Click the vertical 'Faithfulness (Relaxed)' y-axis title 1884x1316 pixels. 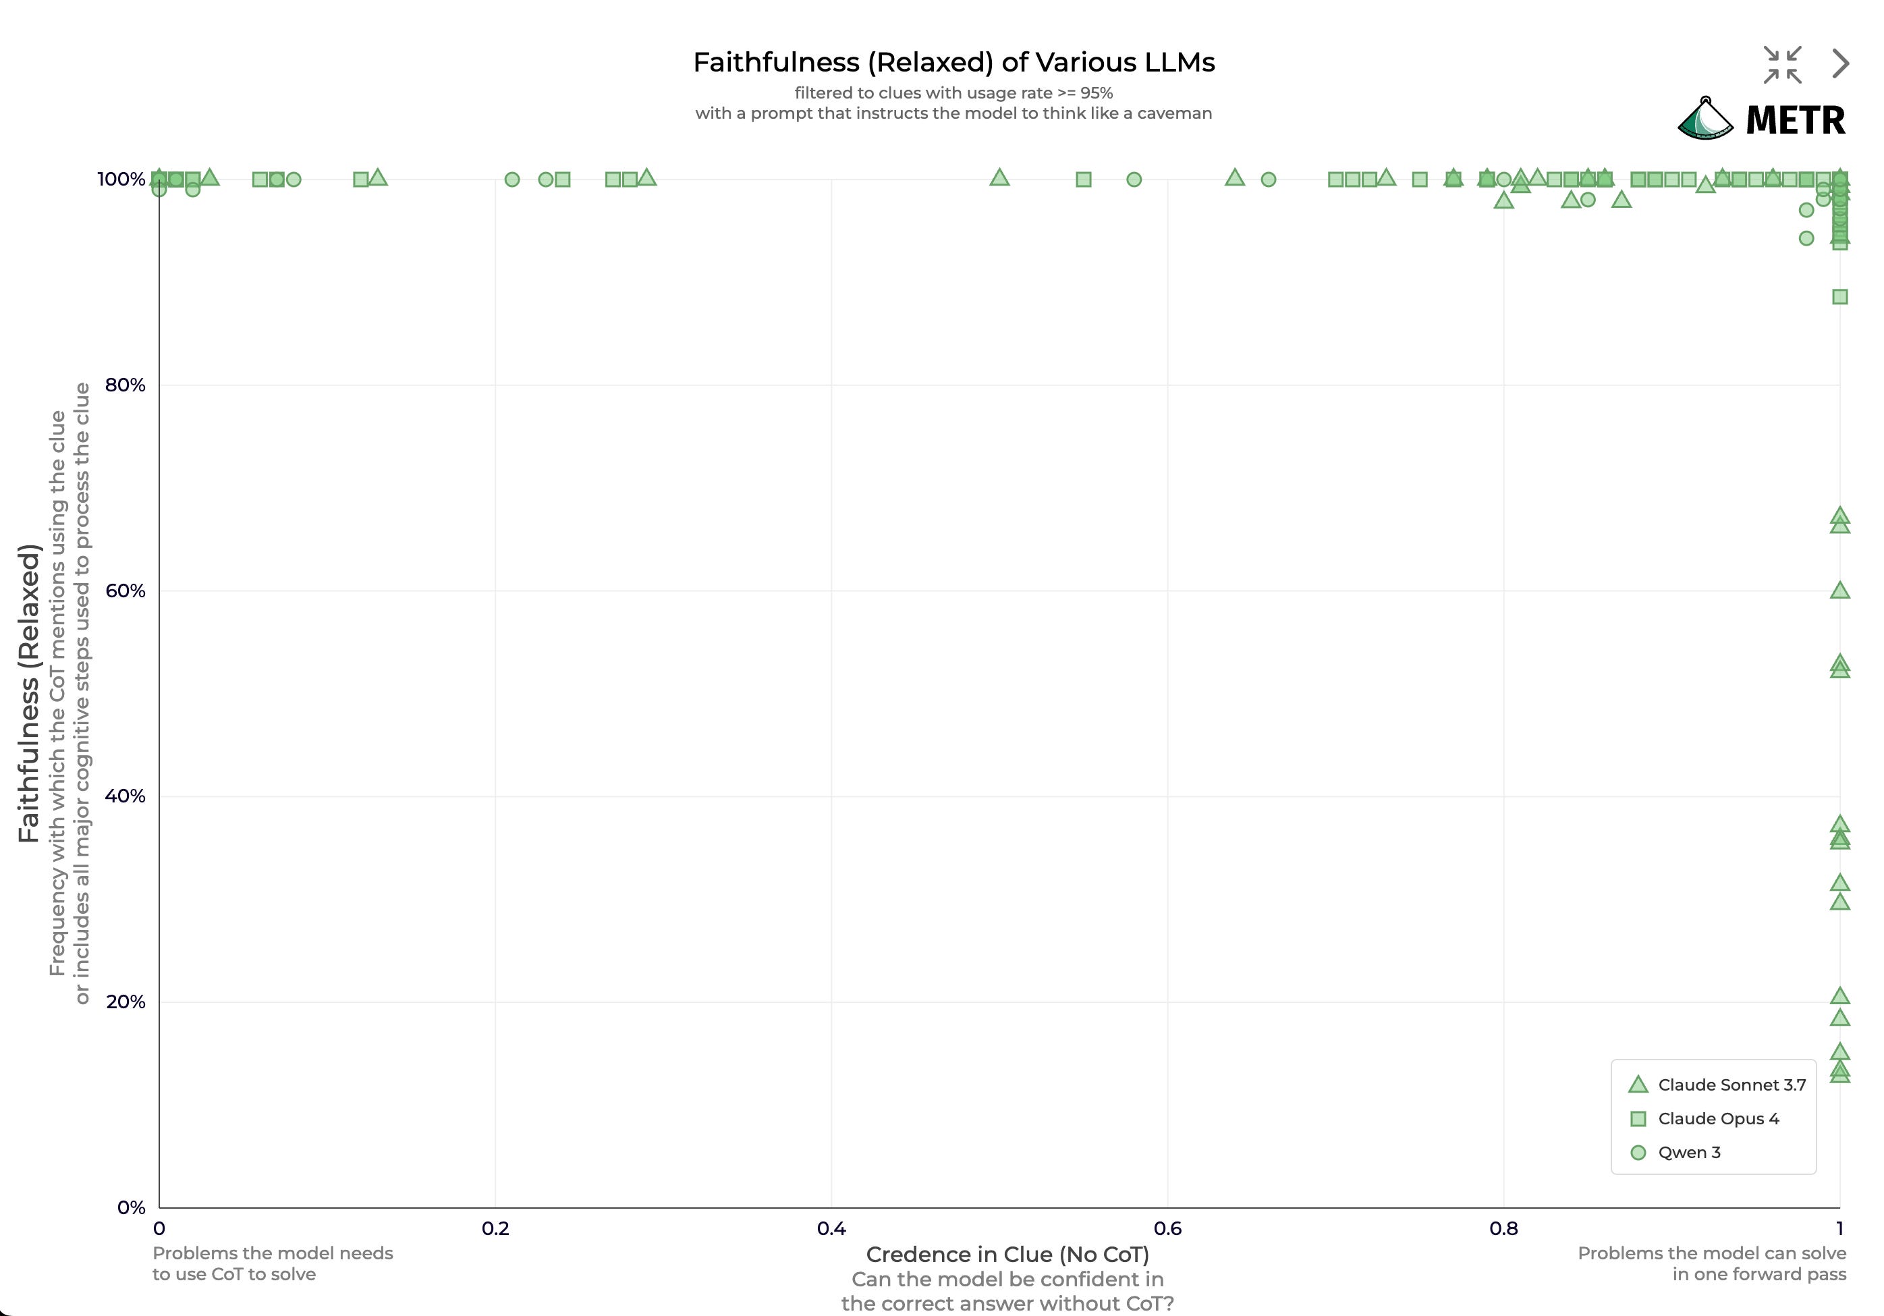pyautogui.click(x=29, y=692)
